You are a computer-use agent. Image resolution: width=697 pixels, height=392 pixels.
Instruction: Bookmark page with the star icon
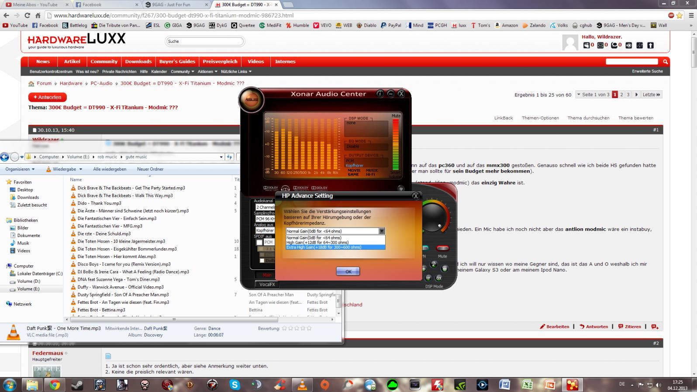[x=680, y=15]
